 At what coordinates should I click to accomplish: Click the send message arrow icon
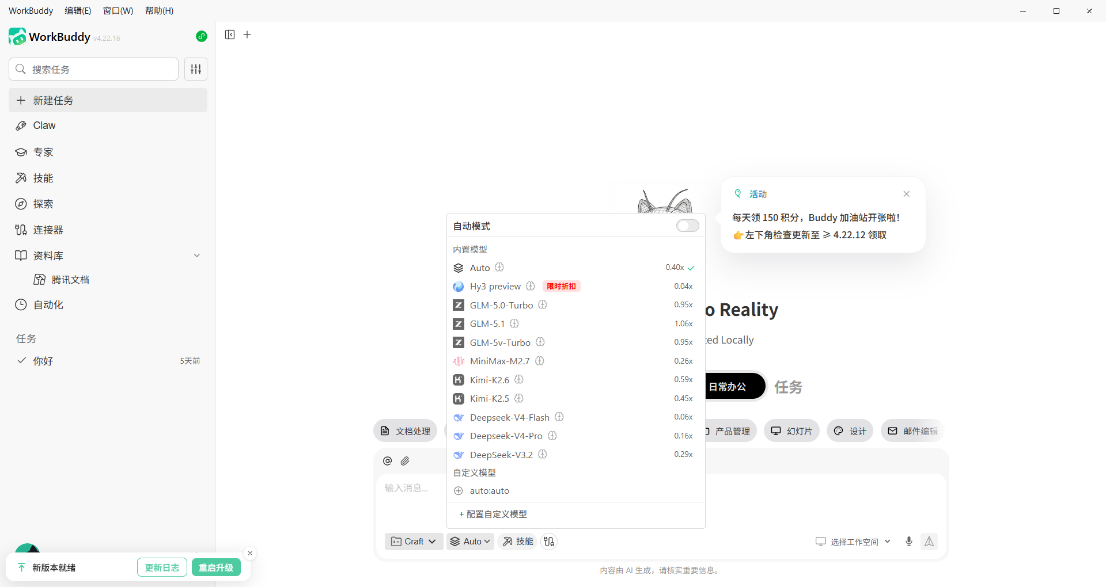(929, 542)
